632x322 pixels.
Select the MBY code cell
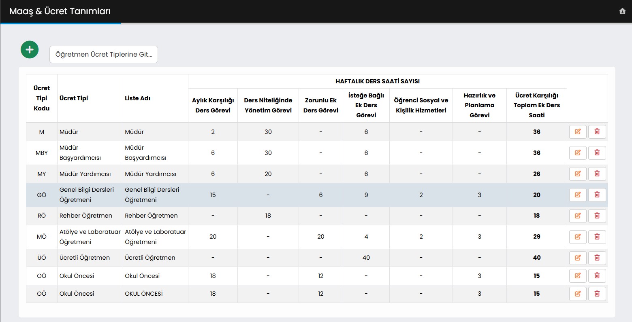click(42, 153)
